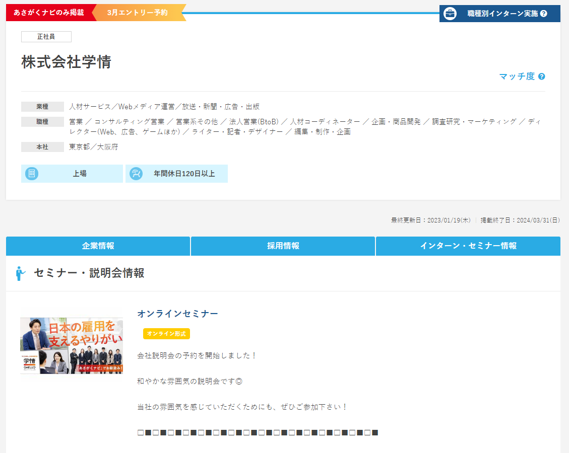This screenshot has height=453, width=569.
Task: Click the vacation icon on the 年間休日120日以上 tag
Action: pyautogui.click(x=136, y=174)
